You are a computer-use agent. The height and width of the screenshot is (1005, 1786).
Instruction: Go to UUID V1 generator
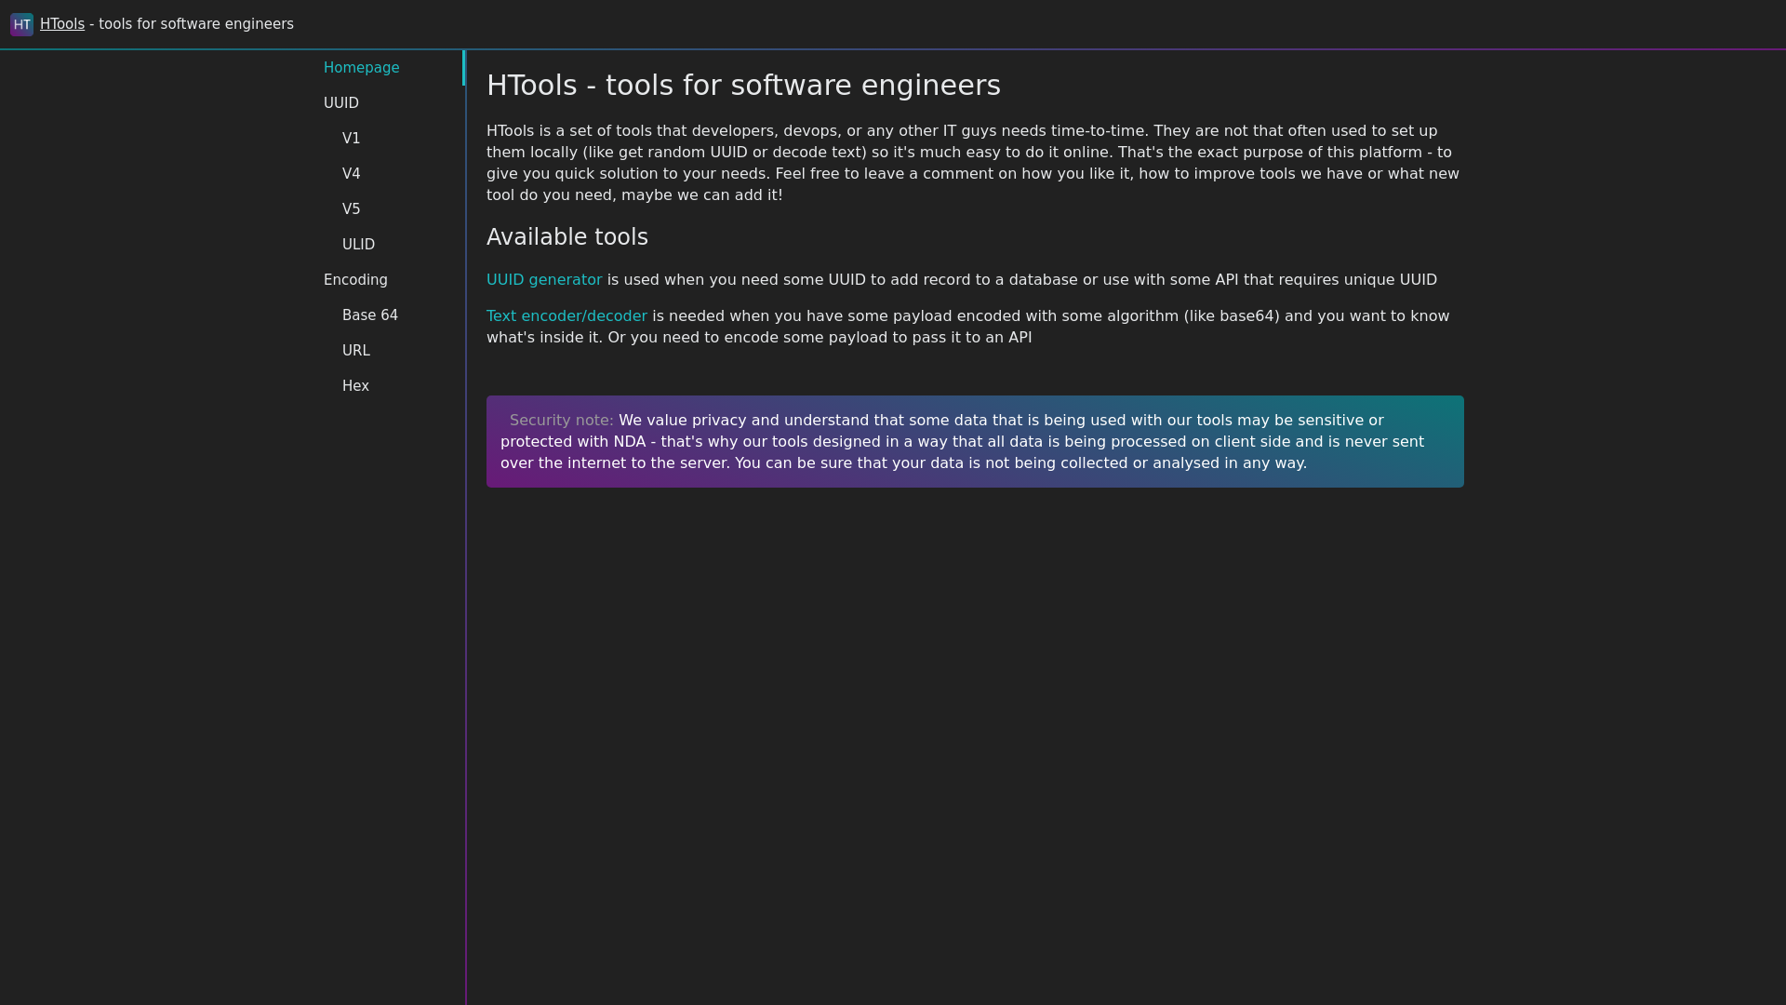(351, 139)
